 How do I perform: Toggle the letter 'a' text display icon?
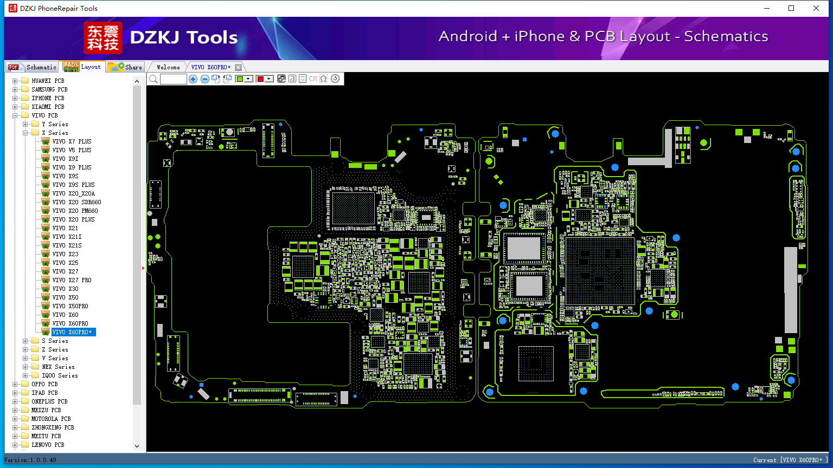(292, 79)
